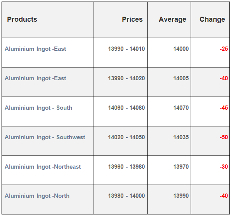231x216 pixels.
Task: Click the Prices column header
Action: pyautogui.click(x=132, y=19)
